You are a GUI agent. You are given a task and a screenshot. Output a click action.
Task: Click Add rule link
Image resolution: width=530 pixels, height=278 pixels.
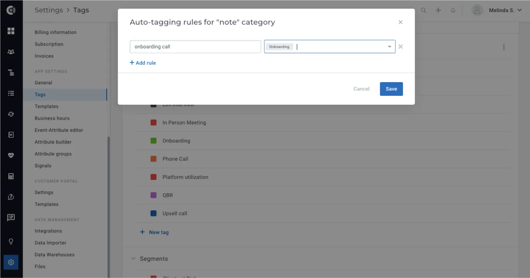(x=143, y=63)
